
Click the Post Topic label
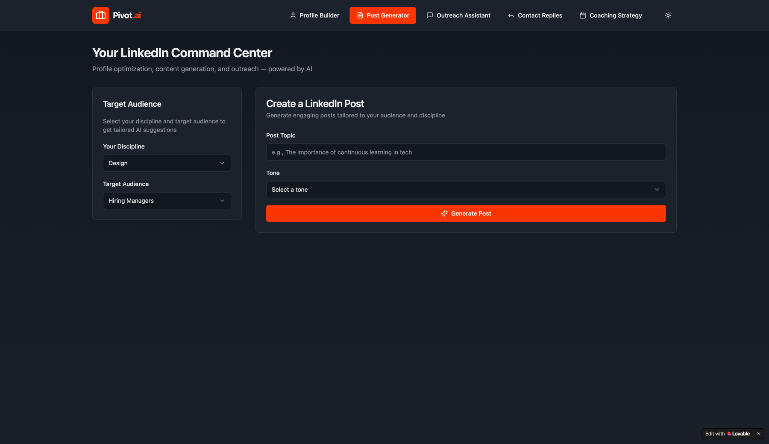pos(281,135)
